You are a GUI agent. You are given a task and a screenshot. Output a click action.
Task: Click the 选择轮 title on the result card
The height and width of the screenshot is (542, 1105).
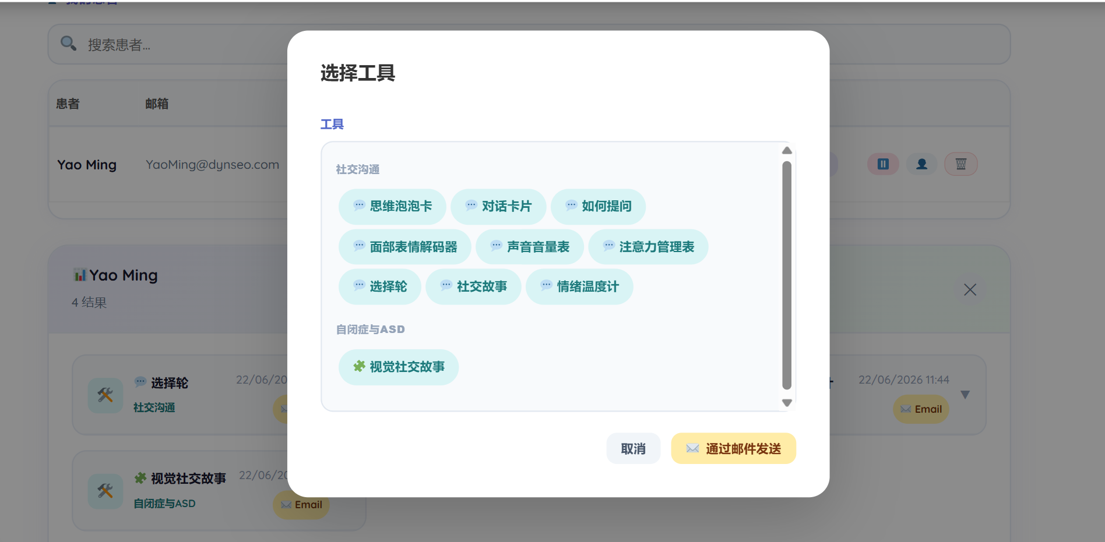tap(170, 382)
